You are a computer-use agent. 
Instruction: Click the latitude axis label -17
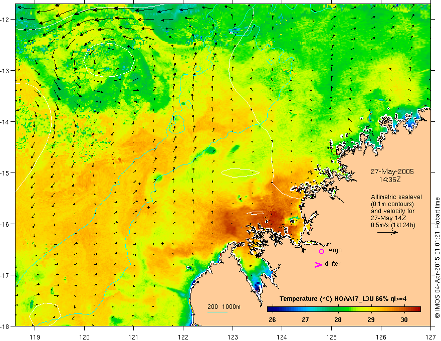click(x=6, y=275)
